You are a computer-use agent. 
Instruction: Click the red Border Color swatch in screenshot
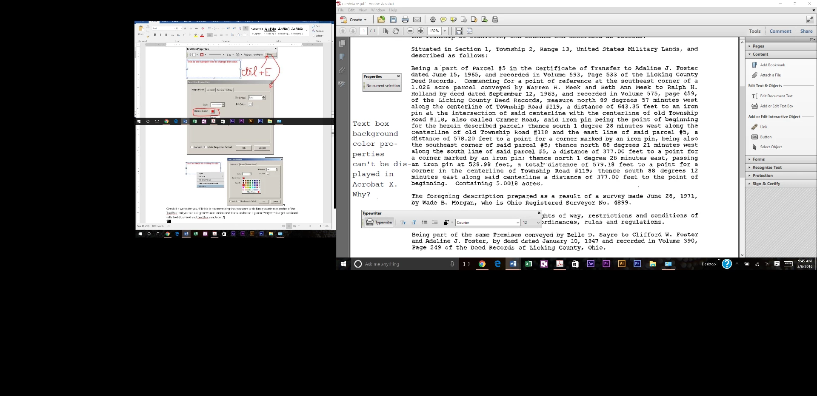click(x=213, y=111)
